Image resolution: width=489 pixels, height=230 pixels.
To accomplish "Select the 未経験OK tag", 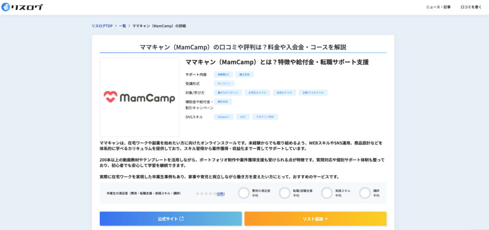I will [x=223, y=74].
